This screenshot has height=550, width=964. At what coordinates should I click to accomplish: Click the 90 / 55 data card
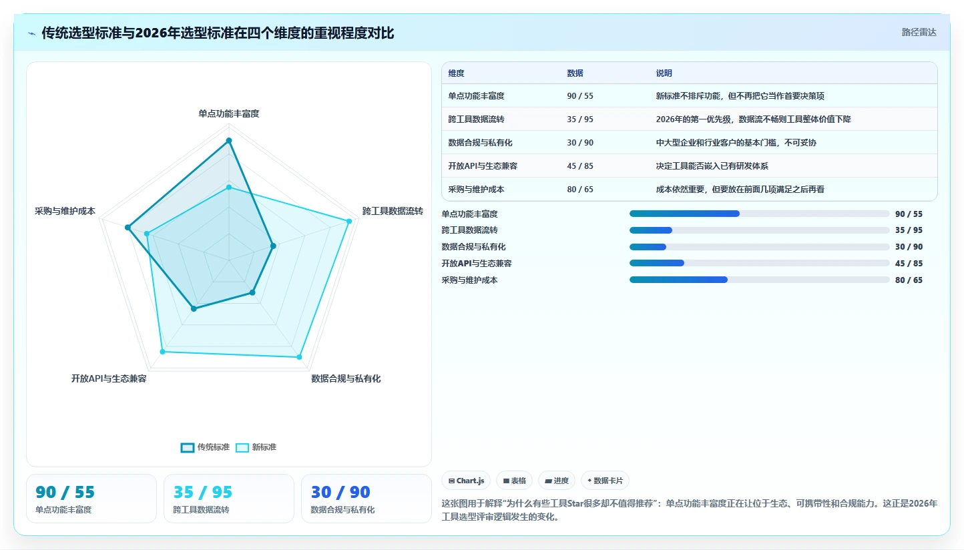point(91,499)
